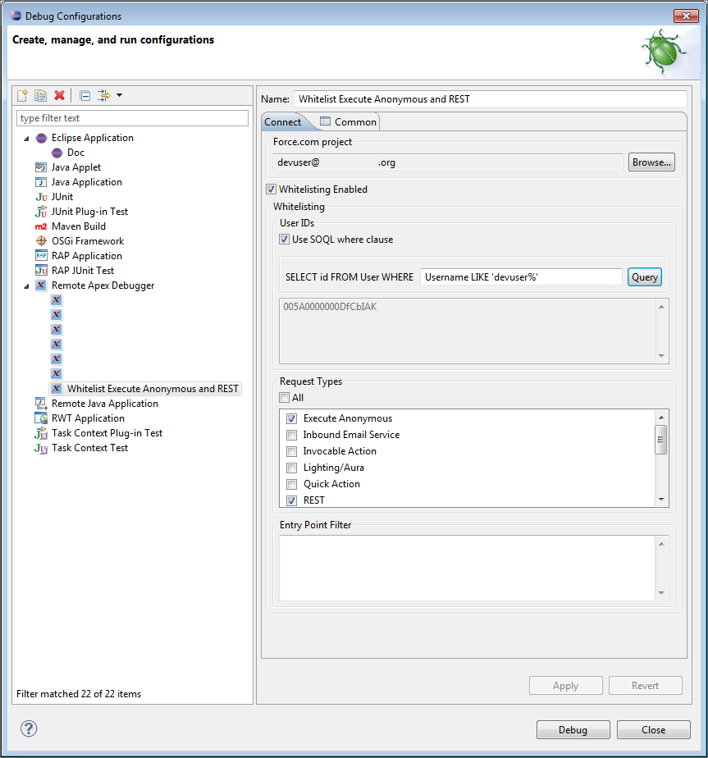
Task: Click the type filter text field
Action: (x=133, y=118)
